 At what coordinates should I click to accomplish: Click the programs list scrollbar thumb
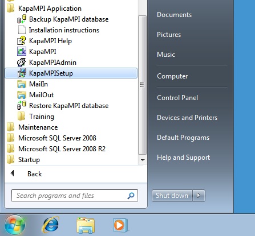tap(142, 85)
